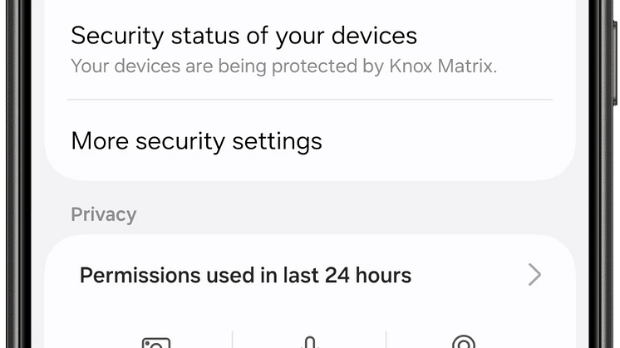Screen dimensions: 620x348
Task: Select Permissions used in last 24 hours title
Action: point(245,275)
